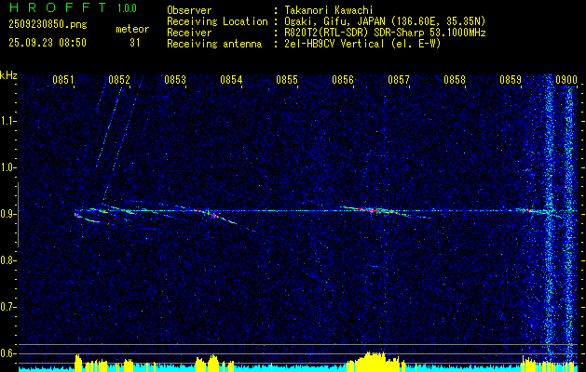The image size is (586, 372).
Task: Click the 0855 time marker
Action: click(287, 80)
